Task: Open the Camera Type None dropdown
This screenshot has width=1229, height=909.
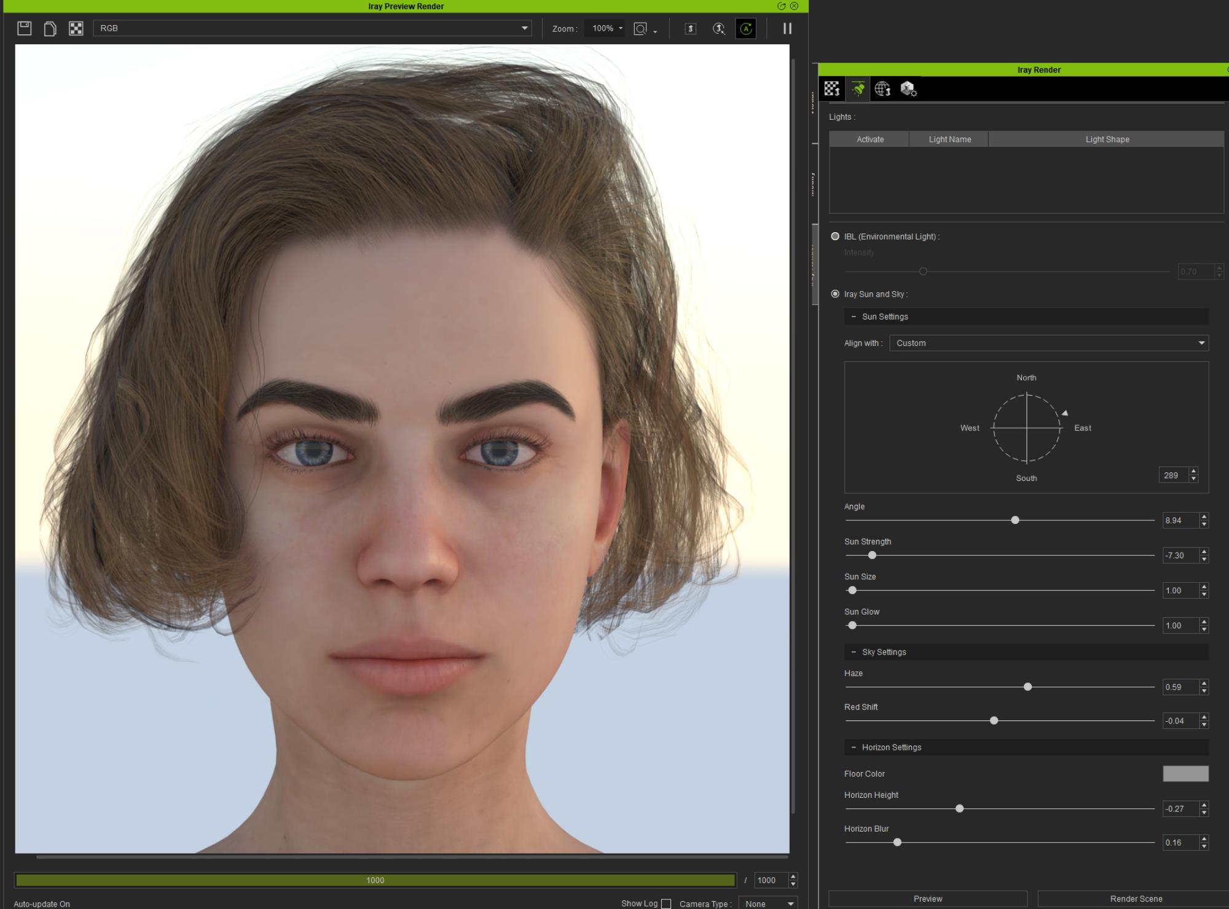Action: [x=768, y=903]
